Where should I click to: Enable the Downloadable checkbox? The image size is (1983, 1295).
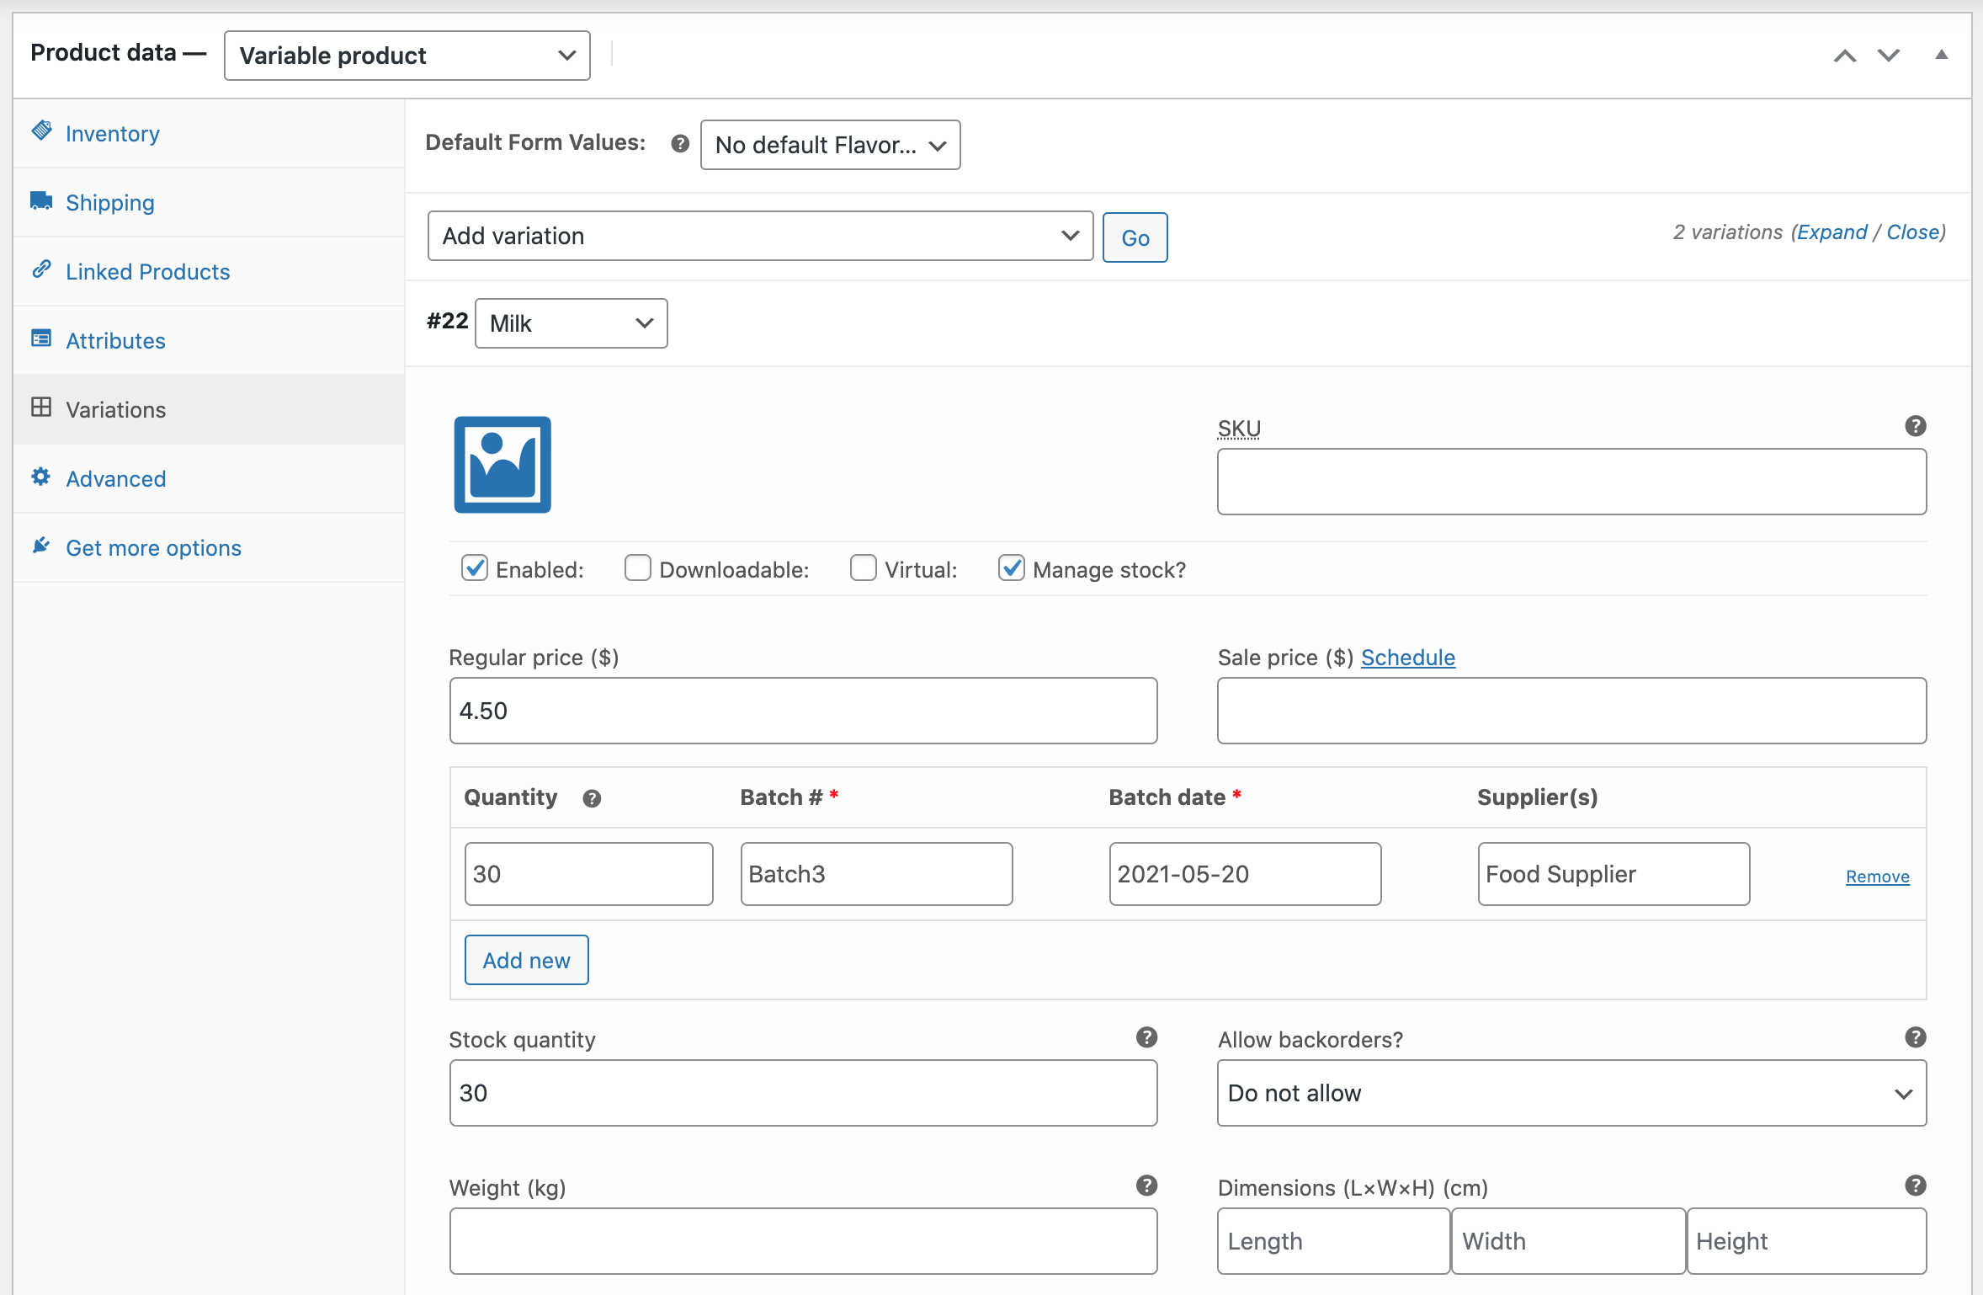point(637,568)
